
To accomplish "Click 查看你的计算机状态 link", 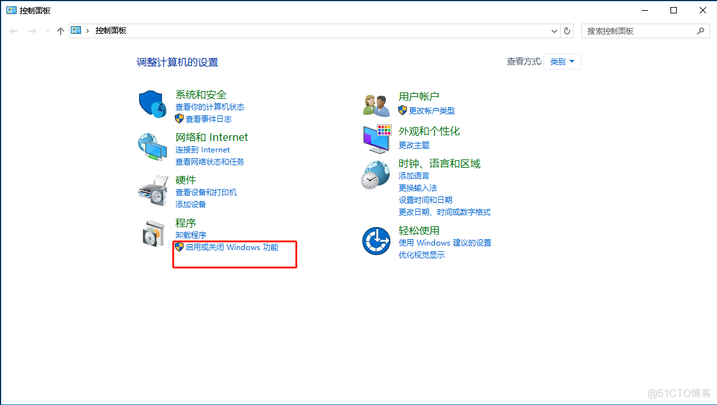I will [x=210, y=107].
